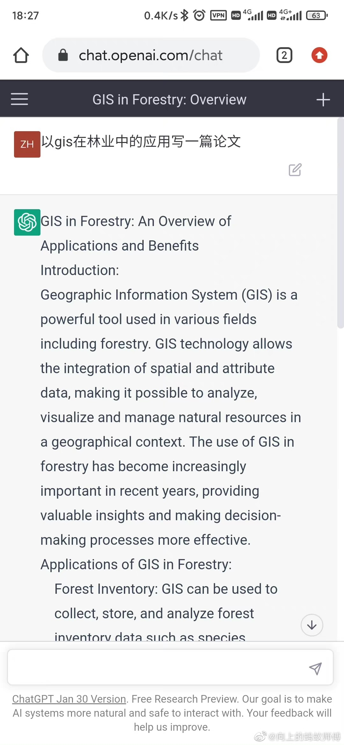Tap the GIS in Forestry: Overview title
This screenshot has height=745, width=344.
pos(169,100)
